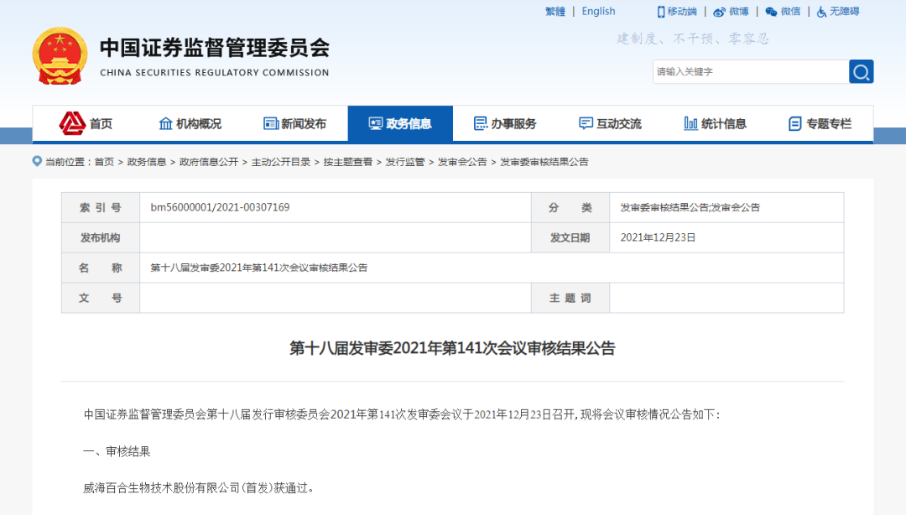Open the 办事服务 navigation tab
Viewport: 906px width, 515px height.
click(x=505, y=123)
